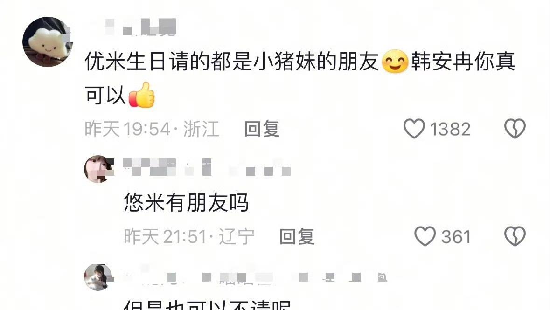Tap the broken-heart dislike on the Zhejiang comment
The image size is (550, 310).
pos(515,128)
